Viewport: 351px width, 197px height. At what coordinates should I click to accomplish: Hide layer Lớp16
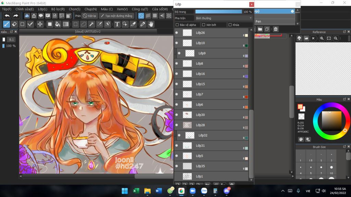(177, 74)
